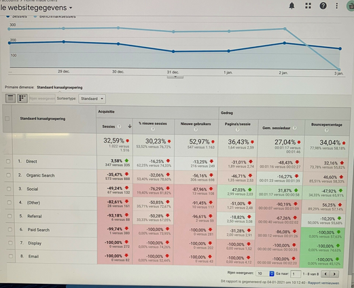Open the three-dot more options menu
This screenshot has height=288, width=354.
[337, 5]
